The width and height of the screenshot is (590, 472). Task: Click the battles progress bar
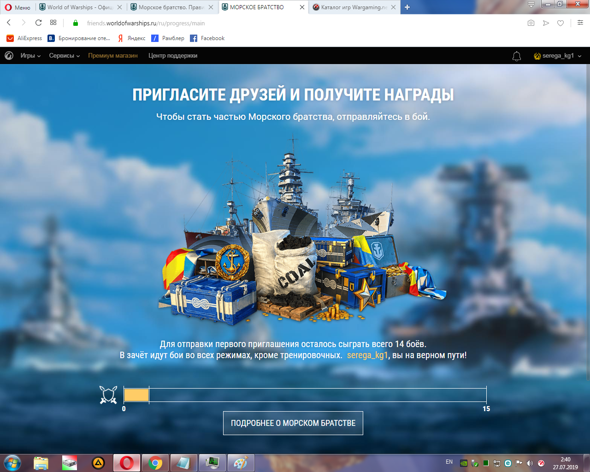pos(305,395)
